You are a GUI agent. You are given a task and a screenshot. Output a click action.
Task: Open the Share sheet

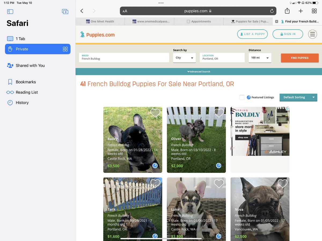tap(287, 11)
